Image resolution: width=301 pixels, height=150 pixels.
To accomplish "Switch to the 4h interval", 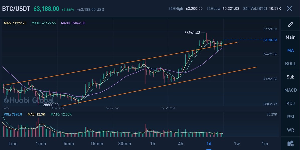I will pyautogui.click(x=181, y=143).
